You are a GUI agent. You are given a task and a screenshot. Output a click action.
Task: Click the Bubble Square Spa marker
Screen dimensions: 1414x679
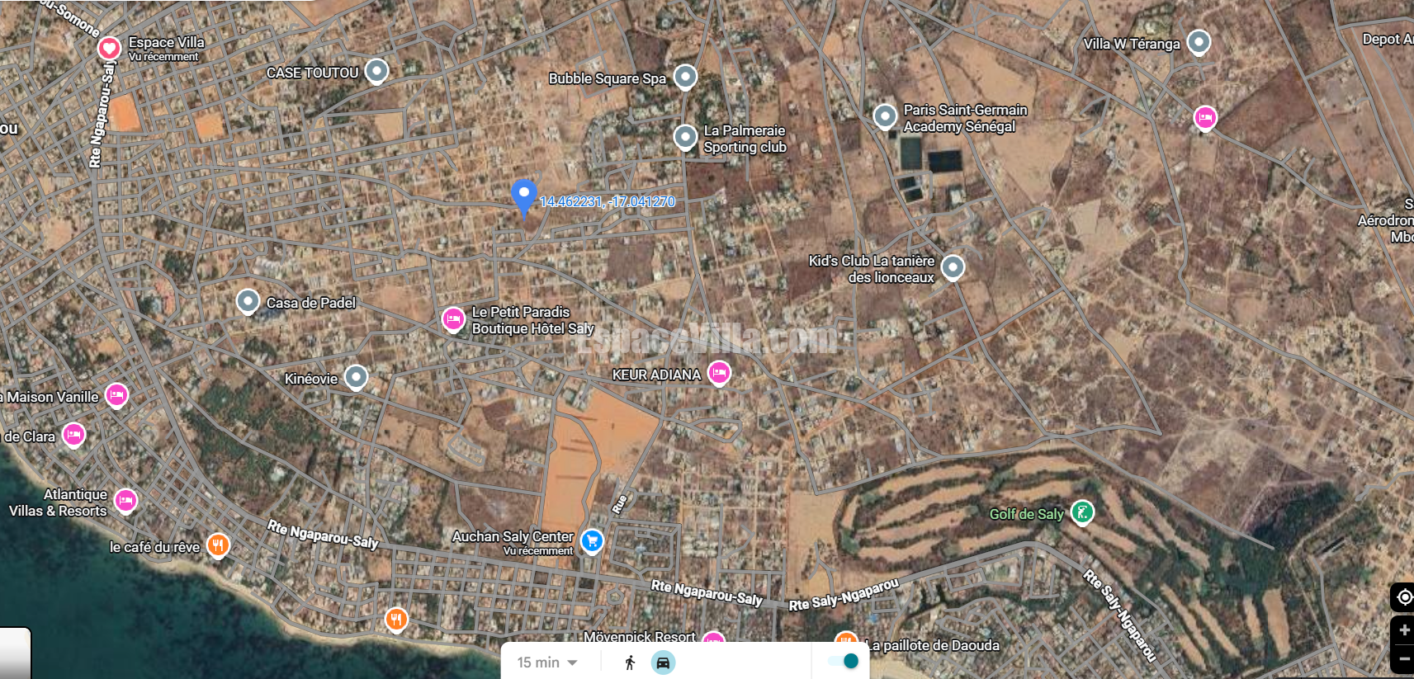(685, 78)
